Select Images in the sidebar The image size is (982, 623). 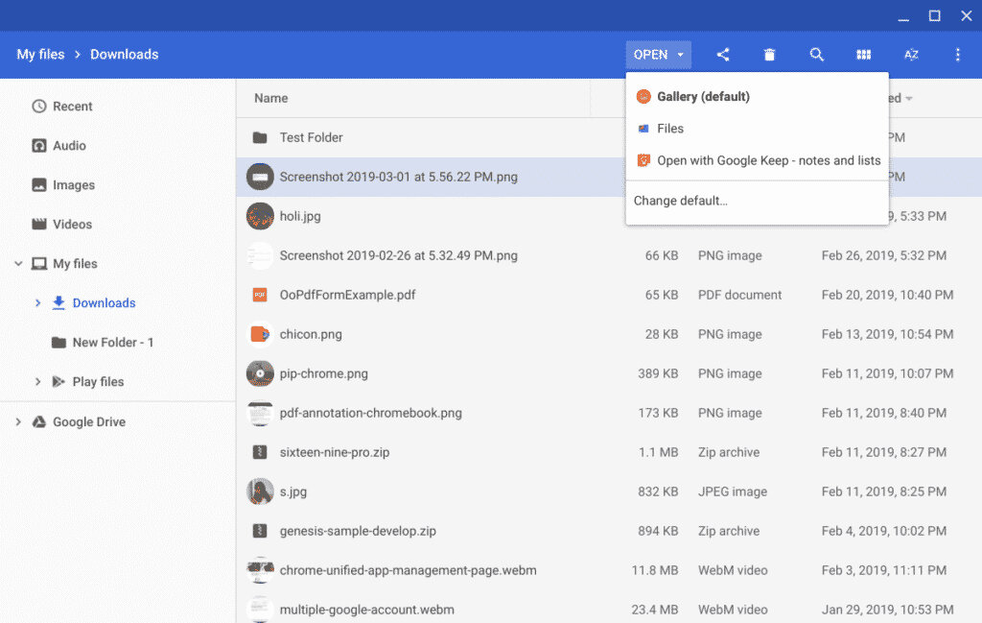(x=74, y=185)
